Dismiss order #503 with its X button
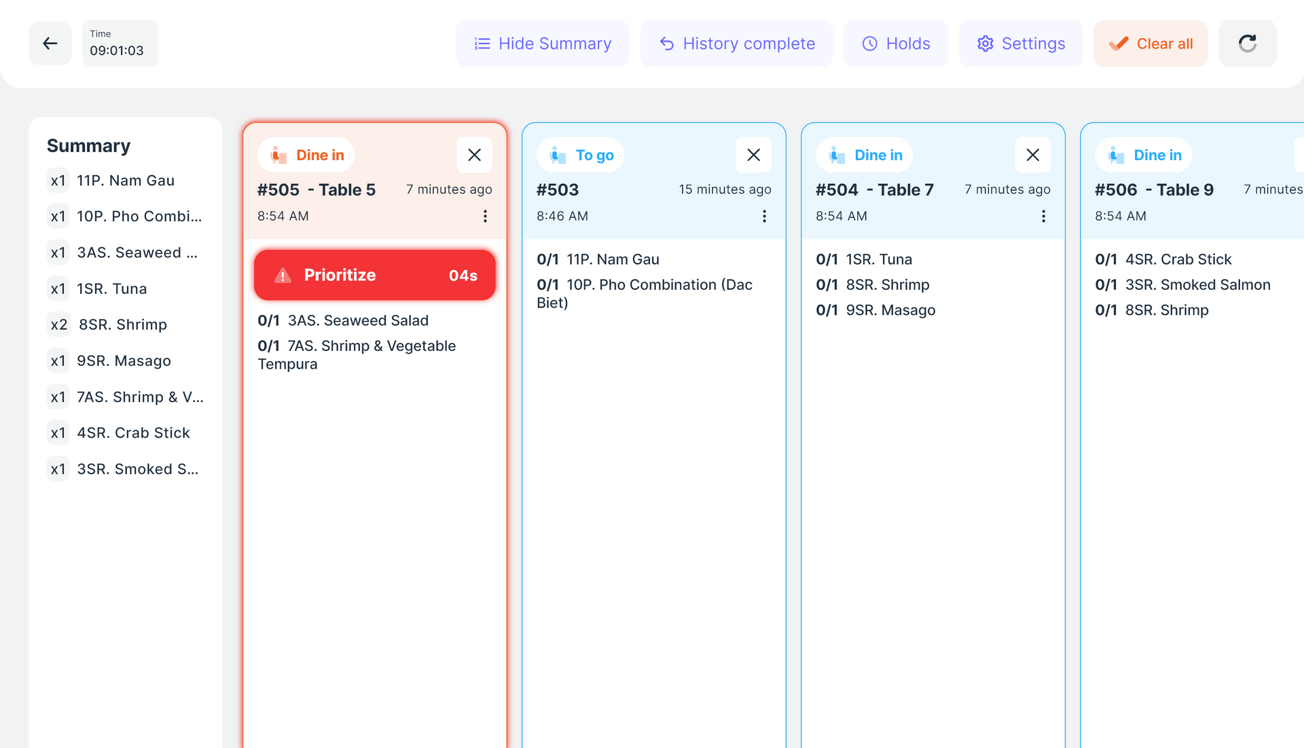This screenshot has height=748, width=1304. [x=753, y=155]
